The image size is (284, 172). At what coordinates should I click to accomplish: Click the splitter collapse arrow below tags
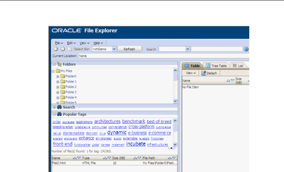171,148
